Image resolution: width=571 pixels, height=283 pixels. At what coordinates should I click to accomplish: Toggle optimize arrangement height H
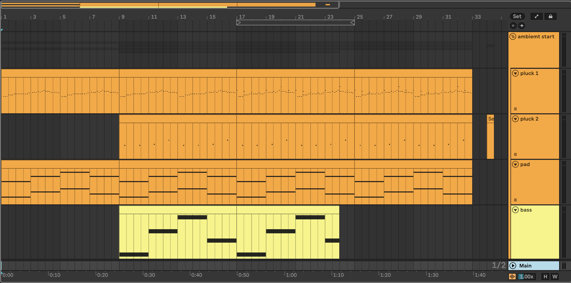pos(545,277)
